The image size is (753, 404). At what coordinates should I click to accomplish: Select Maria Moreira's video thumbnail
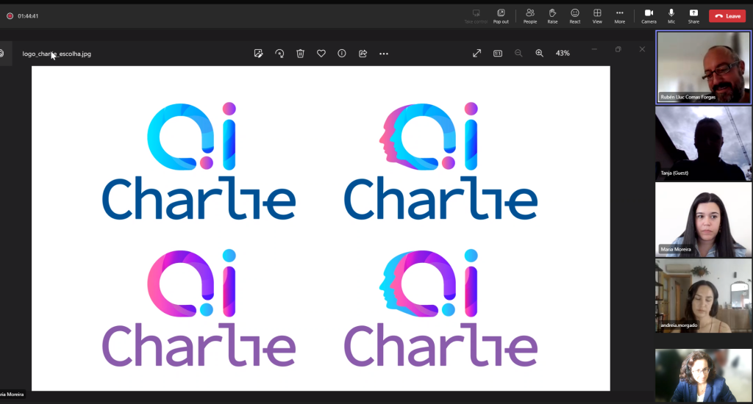click(703, 219)
